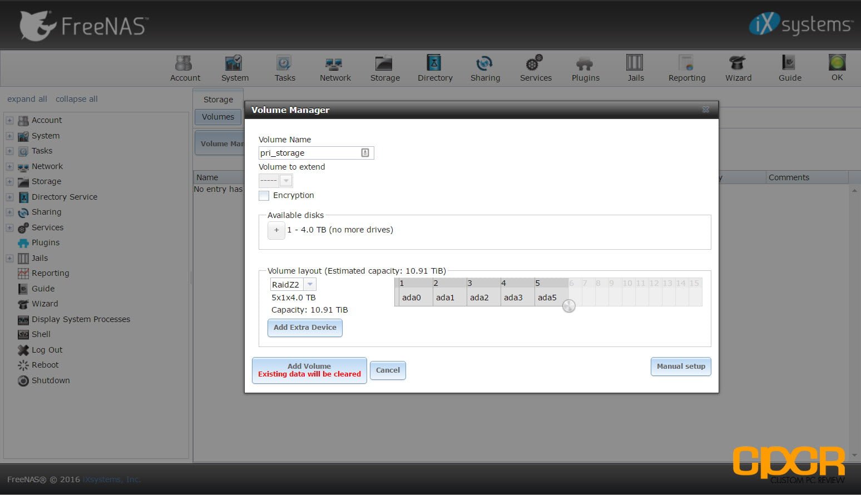
Task: Open Sharing from the top toolbar
Action: [x=485, y=68]
